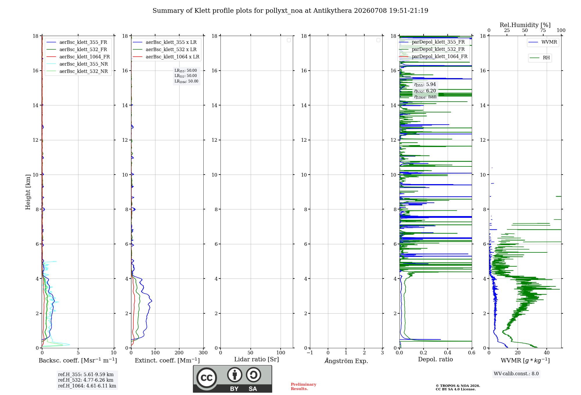The image size is (581, 395).
Task: Click the η532: 6.20 depolarization annotation
Action: coord(425,91)
